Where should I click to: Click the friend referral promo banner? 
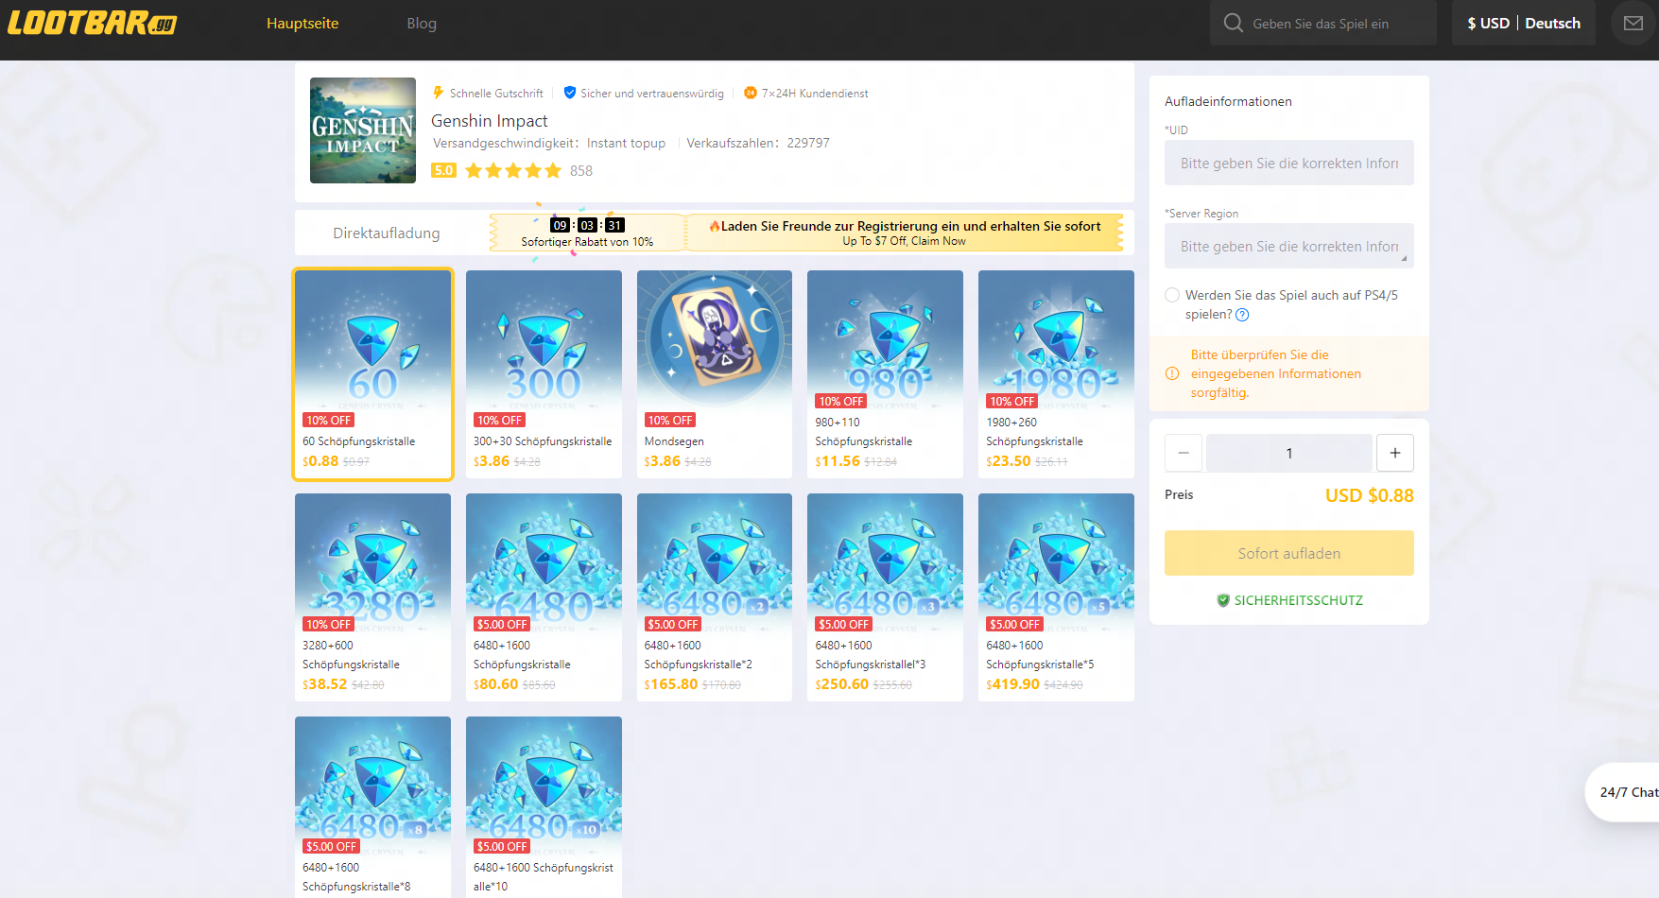point(904,233)
